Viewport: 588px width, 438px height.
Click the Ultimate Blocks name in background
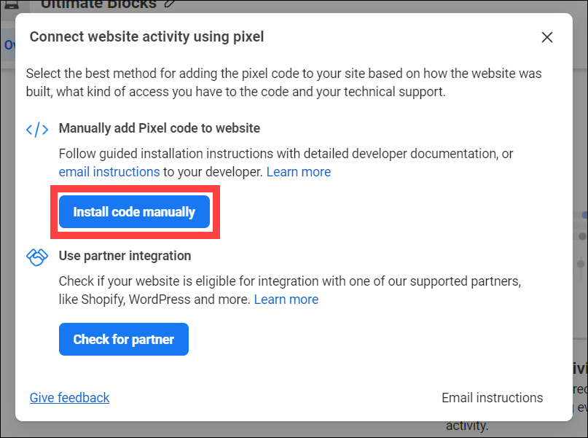98,4
